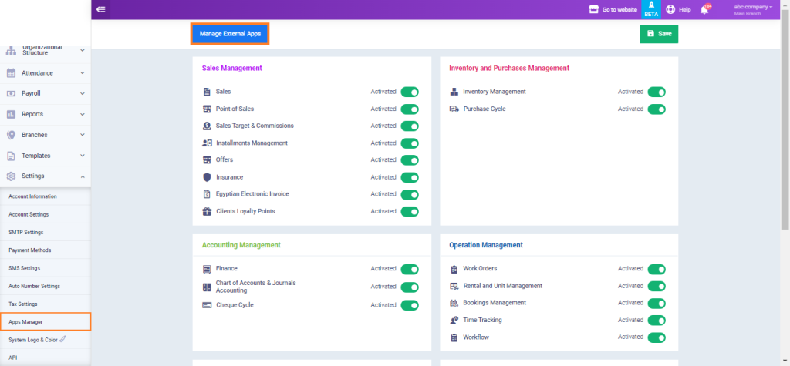Click the Purchase Cycle truck icon

point(454,109)
